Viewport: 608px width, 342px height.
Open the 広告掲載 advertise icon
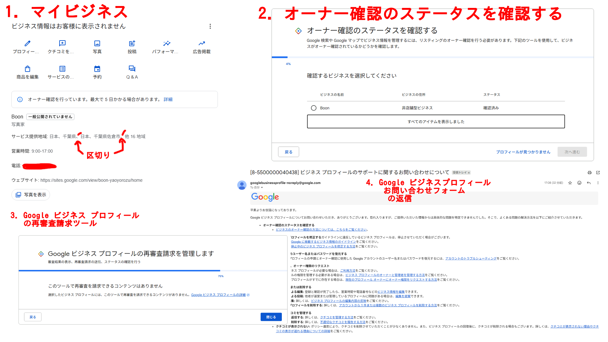202,43
